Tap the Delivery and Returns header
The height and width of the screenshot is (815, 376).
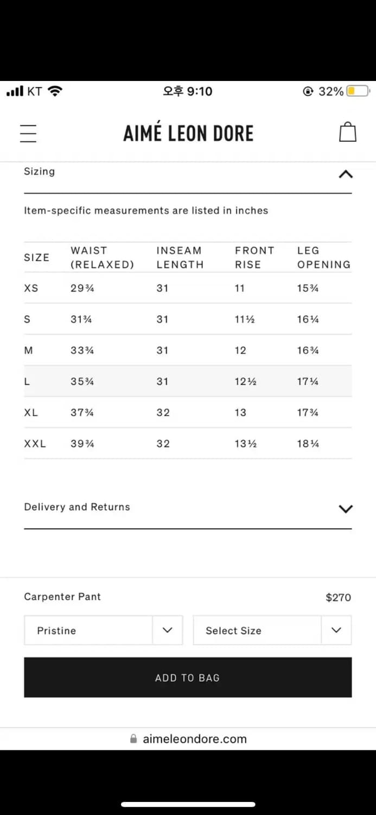(77, 507)
